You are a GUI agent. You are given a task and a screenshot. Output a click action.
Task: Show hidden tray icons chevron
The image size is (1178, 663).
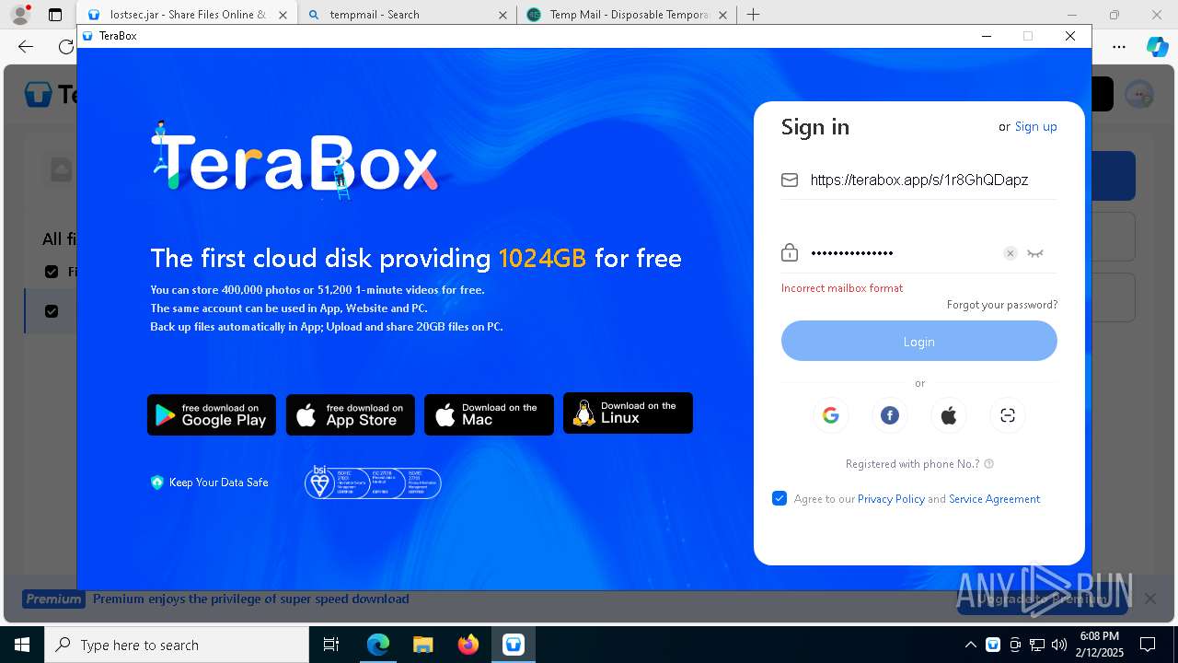coord(971,645)
